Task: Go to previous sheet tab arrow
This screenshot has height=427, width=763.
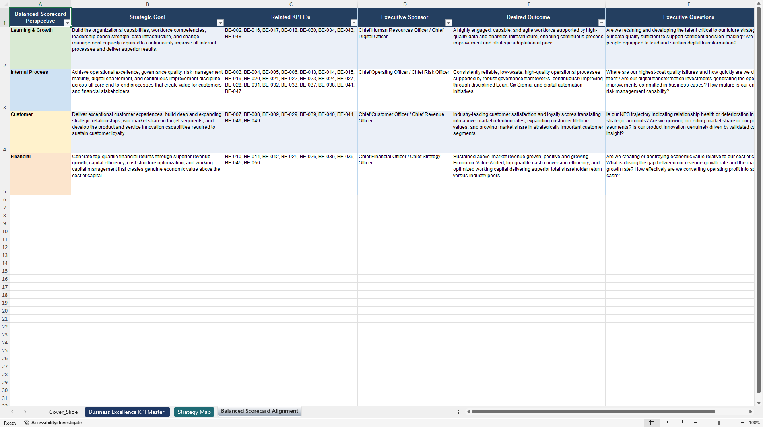Action: (12, 412)
